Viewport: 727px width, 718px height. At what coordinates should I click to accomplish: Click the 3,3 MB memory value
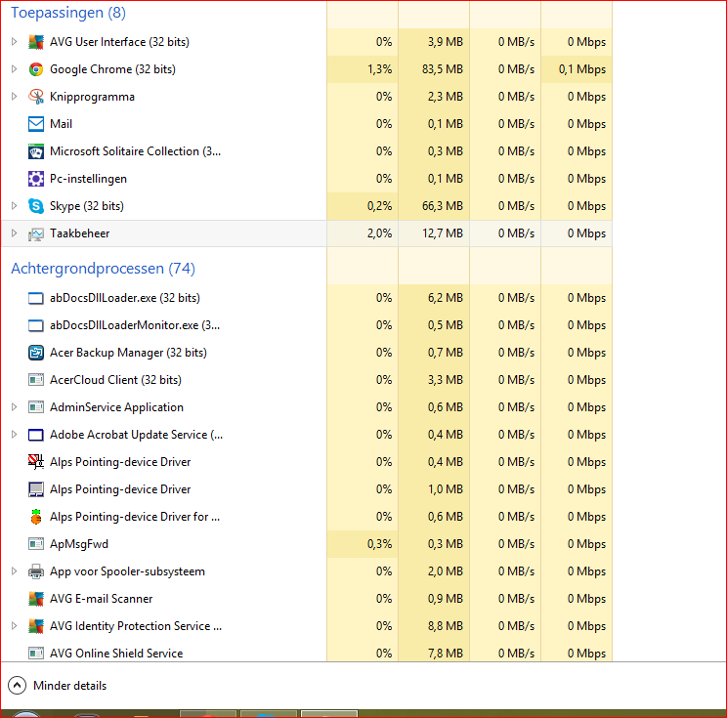pos(446,380)
